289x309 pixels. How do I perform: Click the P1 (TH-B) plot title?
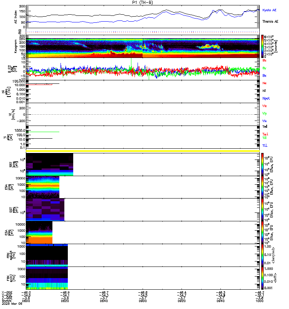point(143,2)
